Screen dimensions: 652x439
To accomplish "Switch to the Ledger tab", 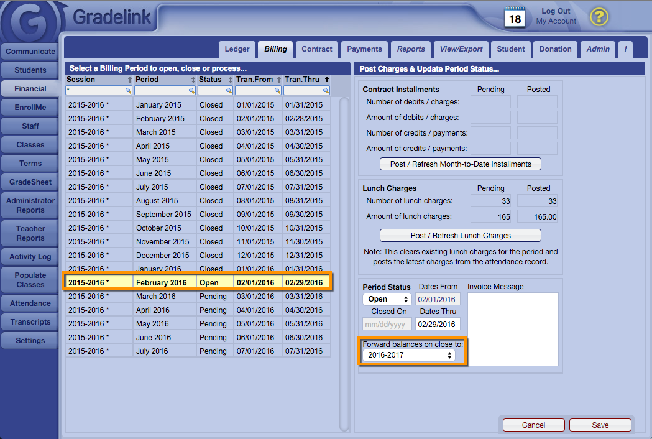I will click(x=237, y=49).
